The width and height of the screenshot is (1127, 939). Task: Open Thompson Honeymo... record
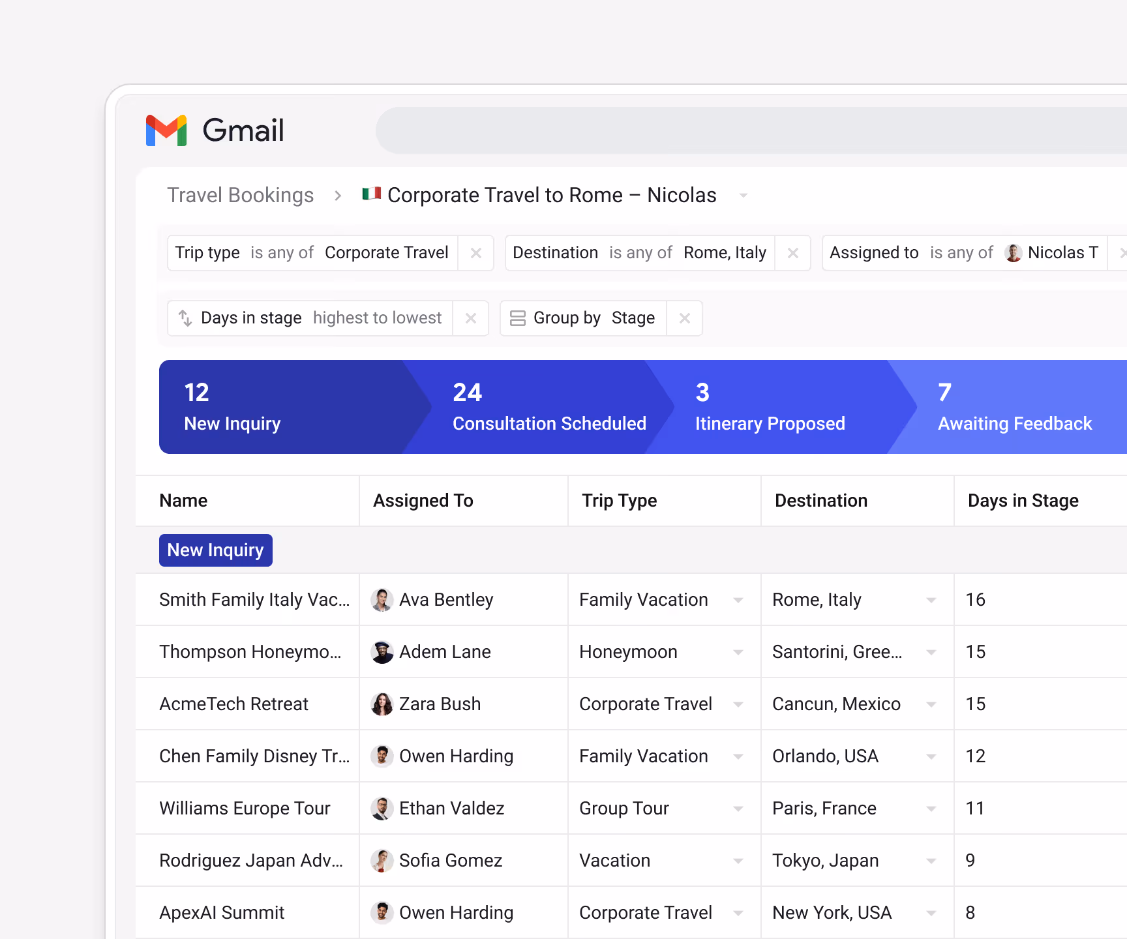coord(250,652)
